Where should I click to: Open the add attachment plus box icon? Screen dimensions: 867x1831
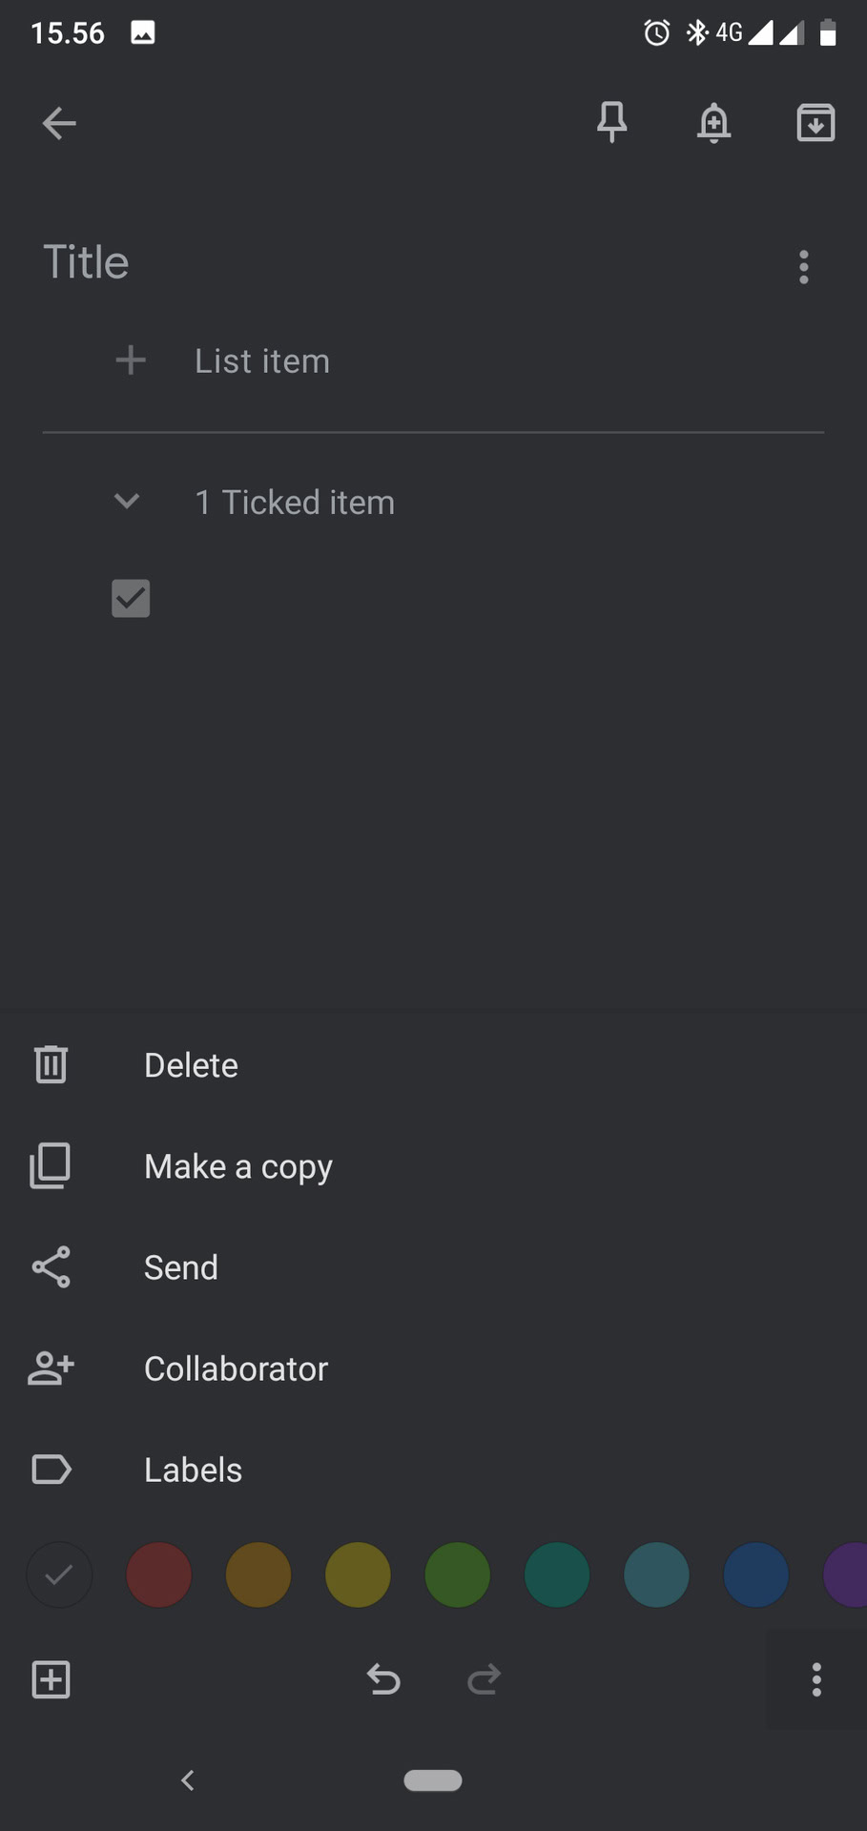(x=52, y=1679)
